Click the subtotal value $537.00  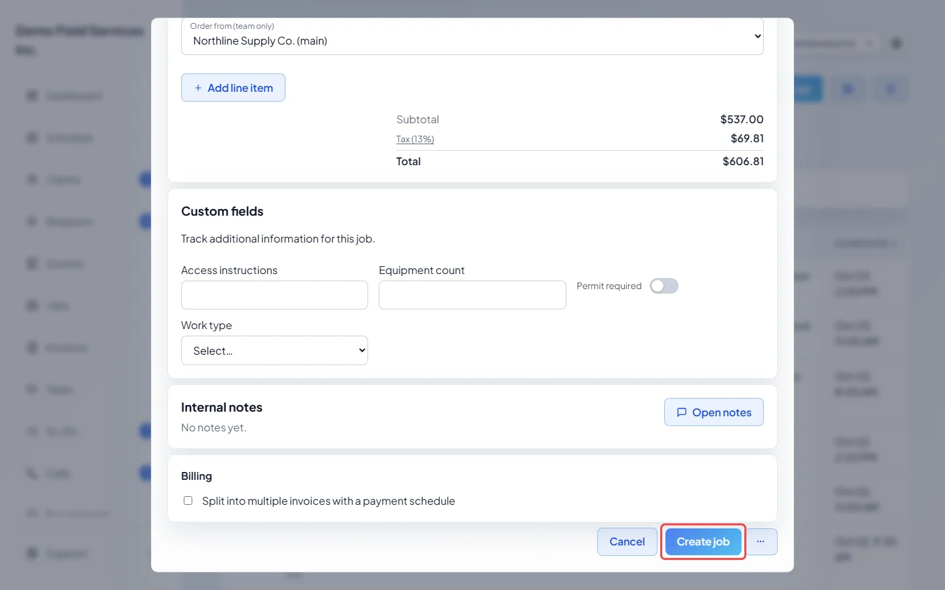pyautogui.click(x=742, y=119)
